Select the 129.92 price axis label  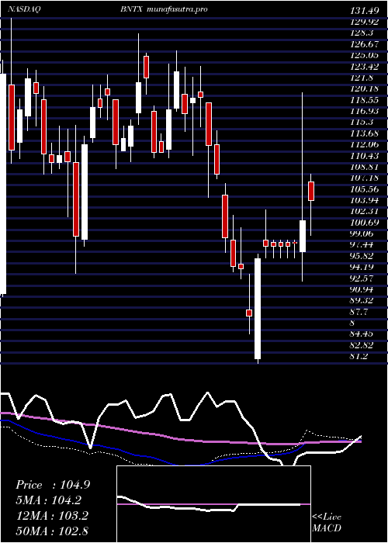[365, 22]
